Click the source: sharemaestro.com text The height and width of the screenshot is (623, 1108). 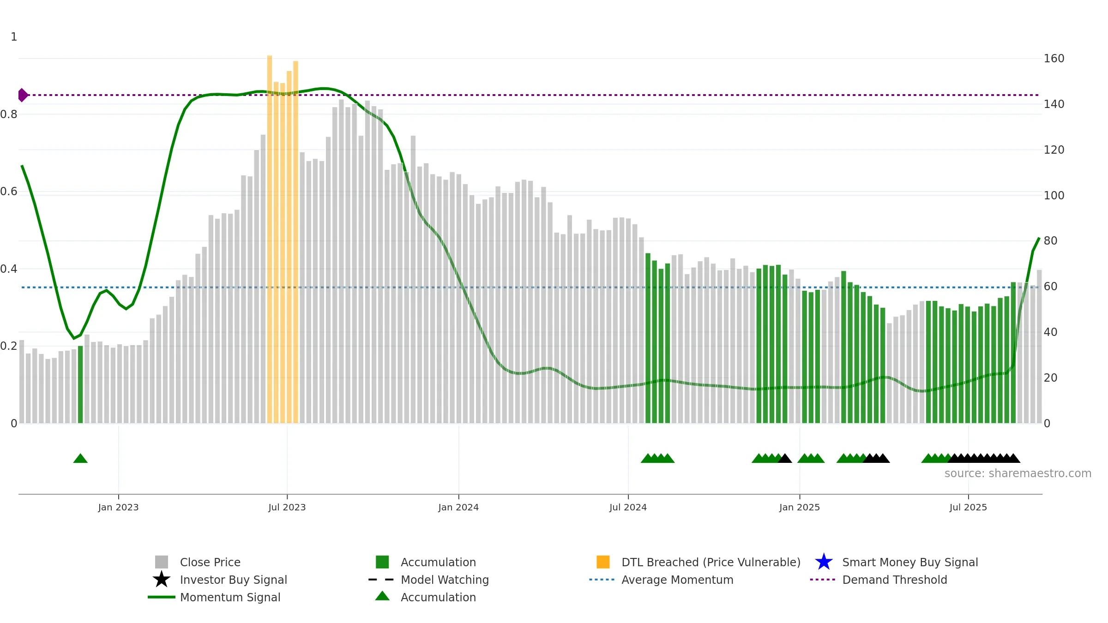(1018, 473)
